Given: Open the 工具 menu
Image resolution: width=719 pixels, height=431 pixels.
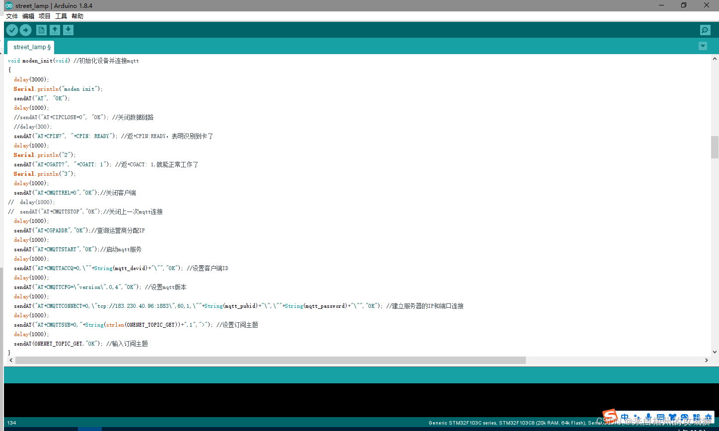Looking at the screenshot, I should 61,16.
